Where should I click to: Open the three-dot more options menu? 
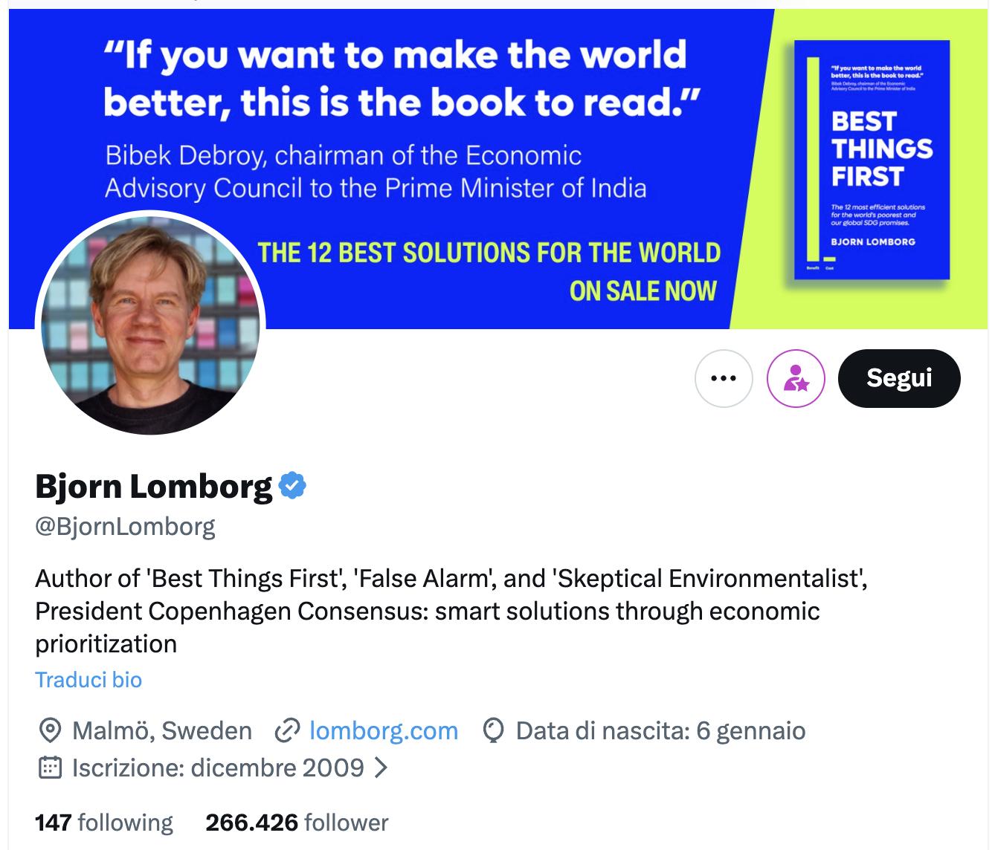point(724,378)
